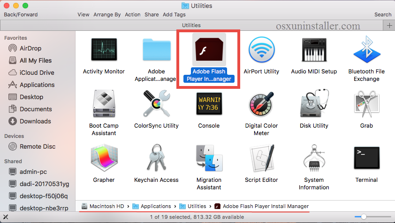395x223 pixels.
Task: Select the Adobe Flash Player Install Manager icon
Action: [x=209, y=50]
